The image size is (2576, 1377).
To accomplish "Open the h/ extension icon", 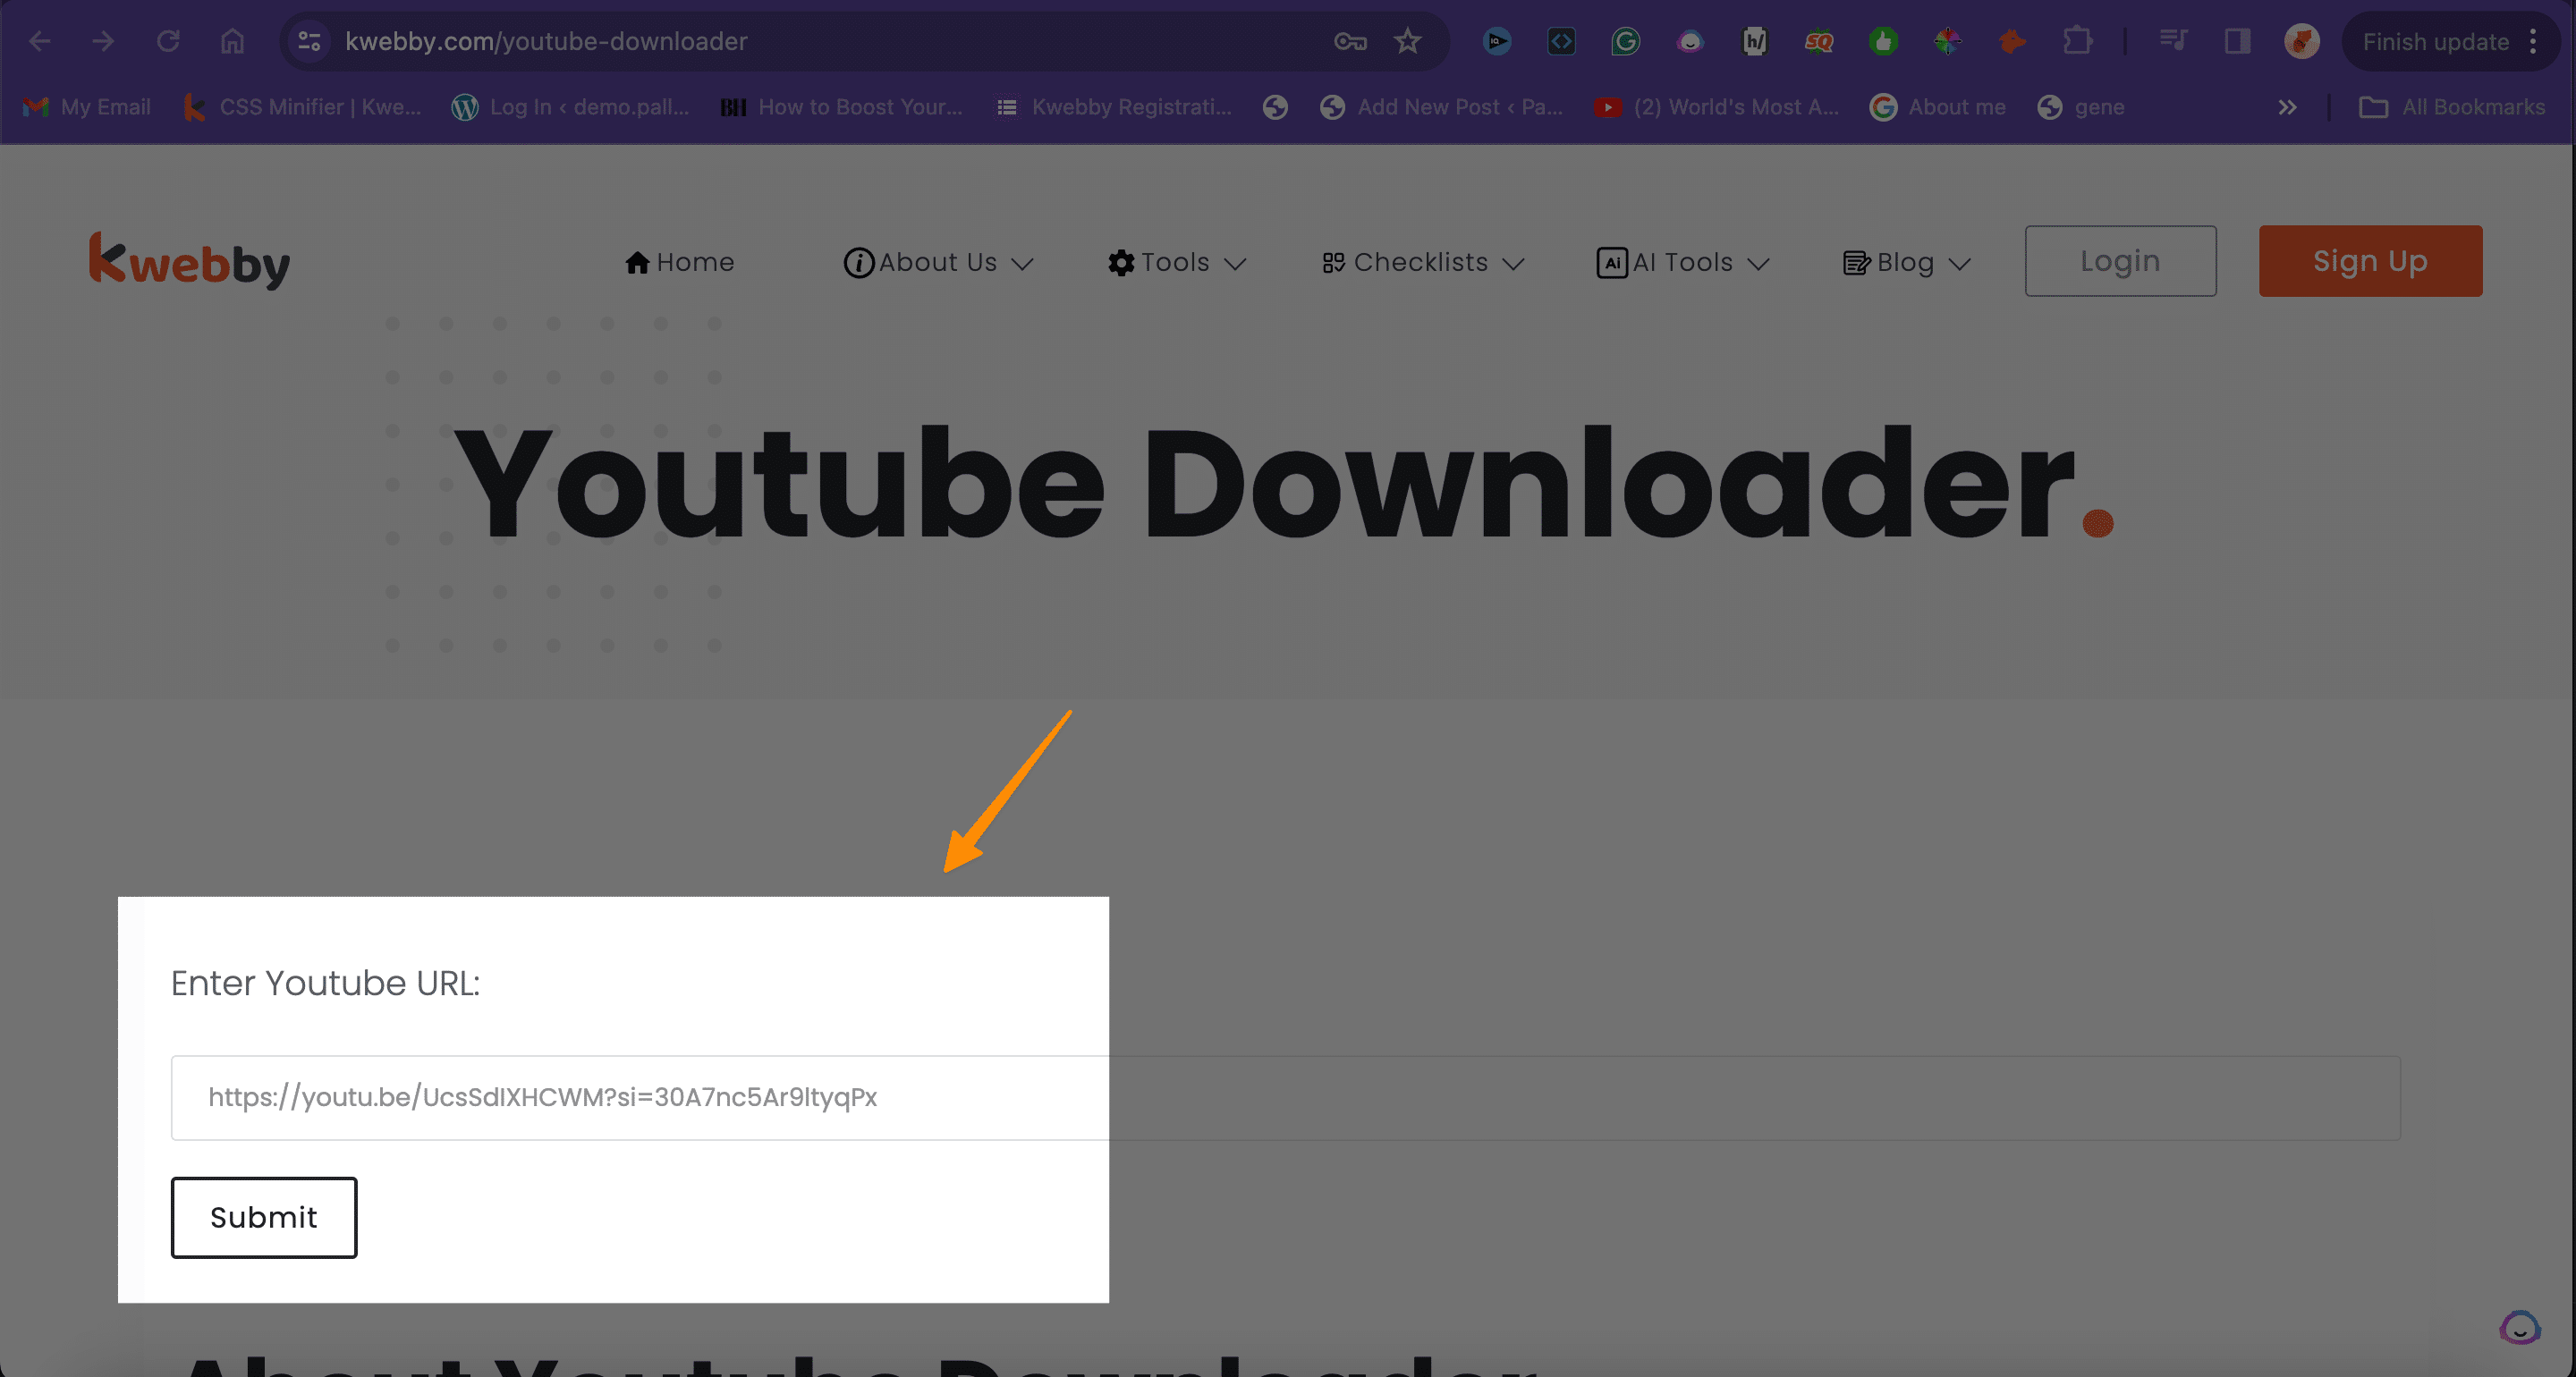I will click(1755, 41).
